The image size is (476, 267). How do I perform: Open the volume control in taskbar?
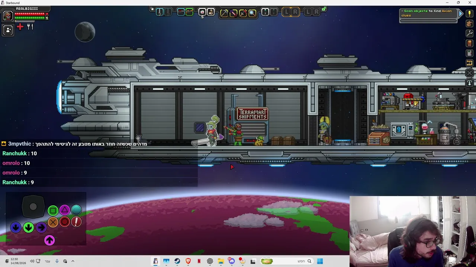(x=32, y=261)
